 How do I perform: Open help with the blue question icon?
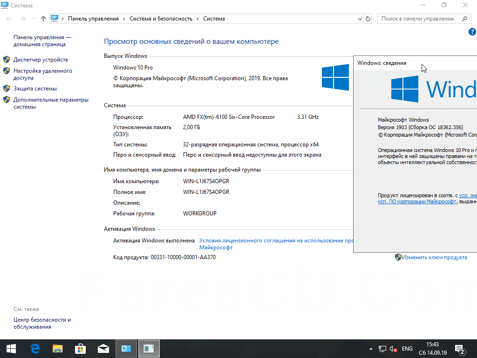click(x=472, y=32)
